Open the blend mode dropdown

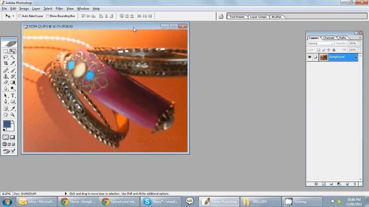(321, 44)
